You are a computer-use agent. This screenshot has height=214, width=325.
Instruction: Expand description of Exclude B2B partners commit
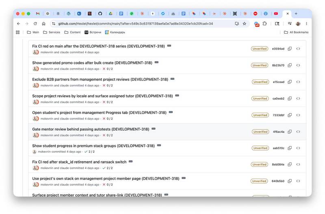point(172,79)
